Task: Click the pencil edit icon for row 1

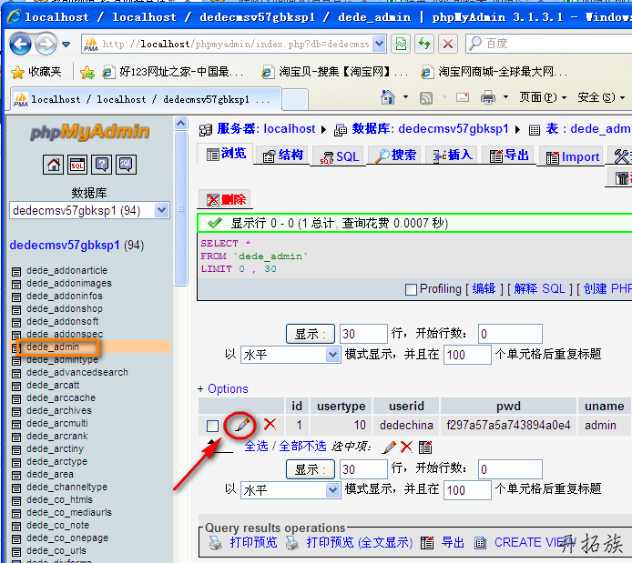Action: coord(241,425)
